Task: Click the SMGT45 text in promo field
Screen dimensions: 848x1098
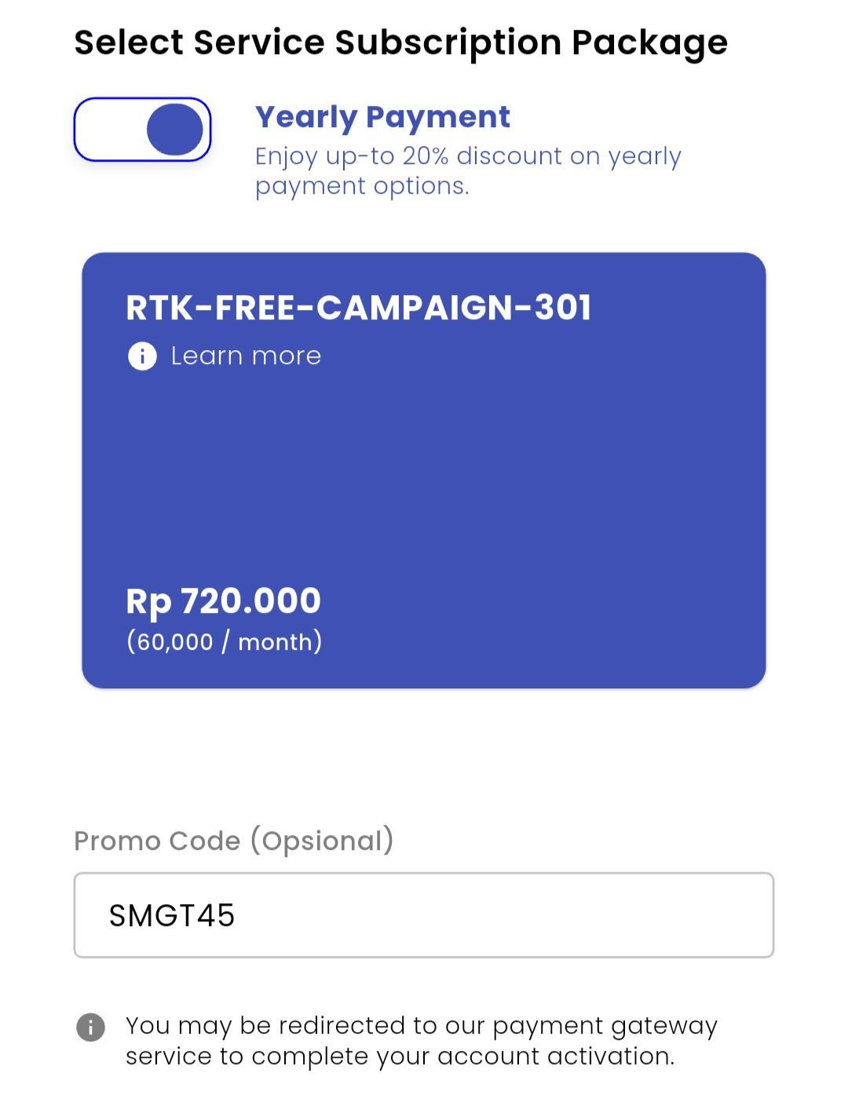Action: (x=172, y=916)
